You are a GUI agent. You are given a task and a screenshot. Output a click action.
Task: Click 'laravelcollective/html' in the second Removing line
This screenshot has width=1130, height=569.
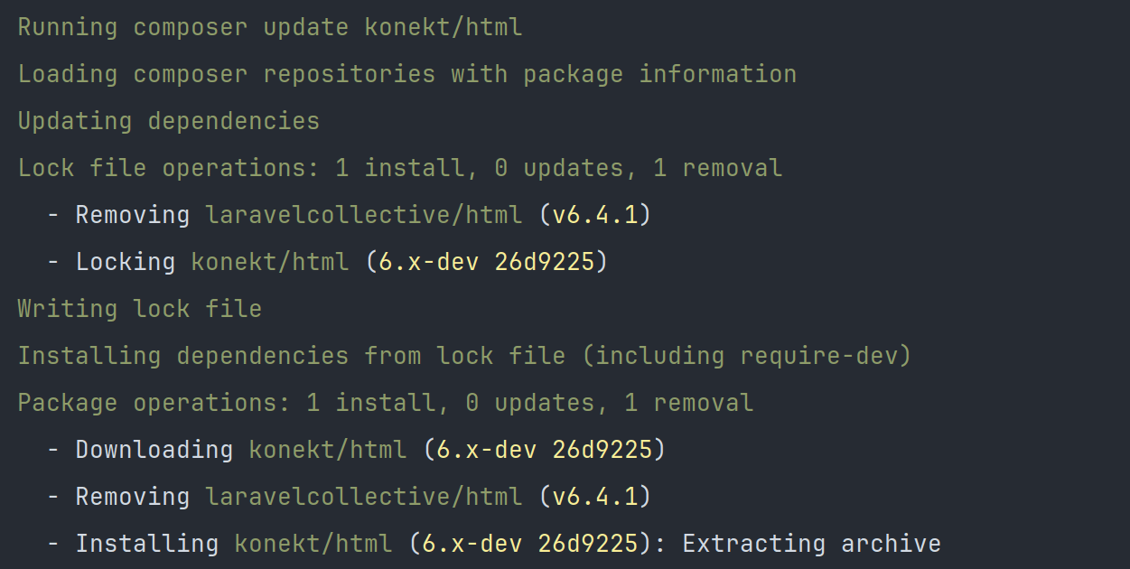click(363, 497)
